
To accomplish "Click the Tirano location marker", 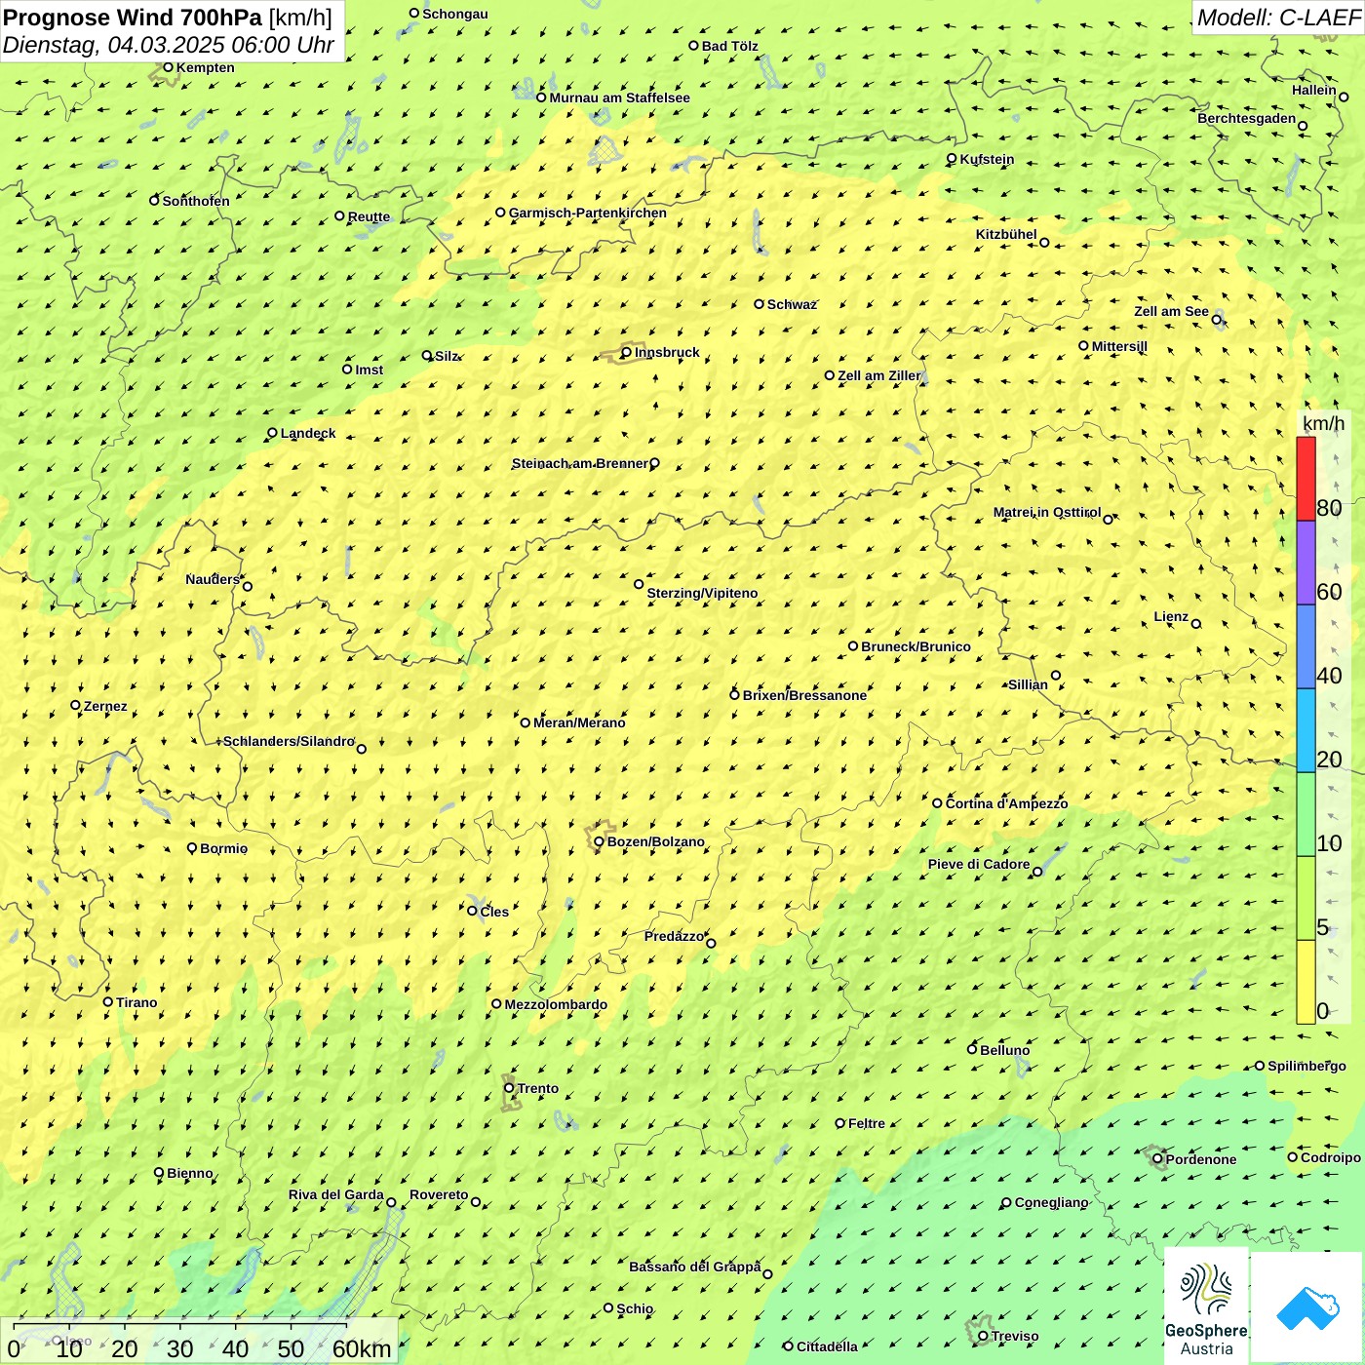I will click(x=108, y=1001).
